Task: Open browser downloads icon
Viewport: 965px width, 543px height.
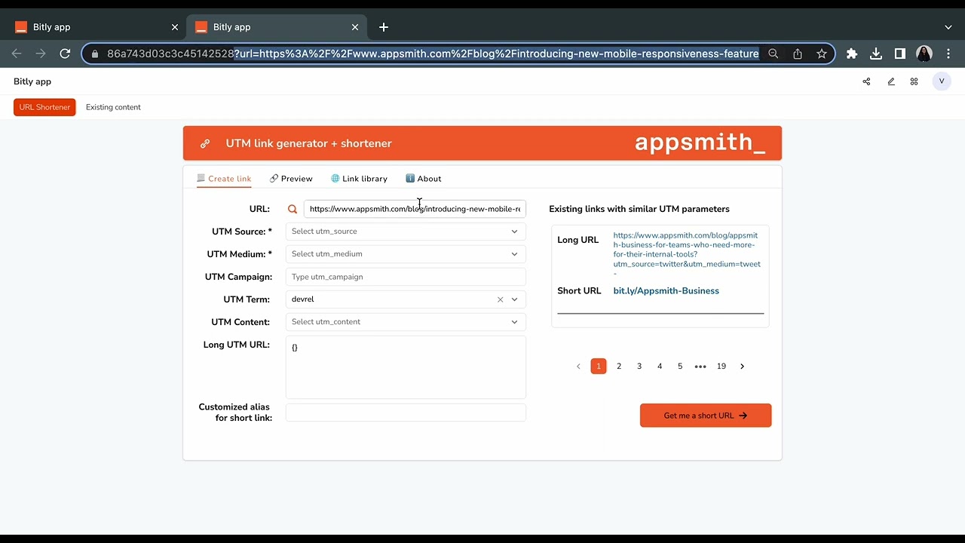Action: [876, 54]
